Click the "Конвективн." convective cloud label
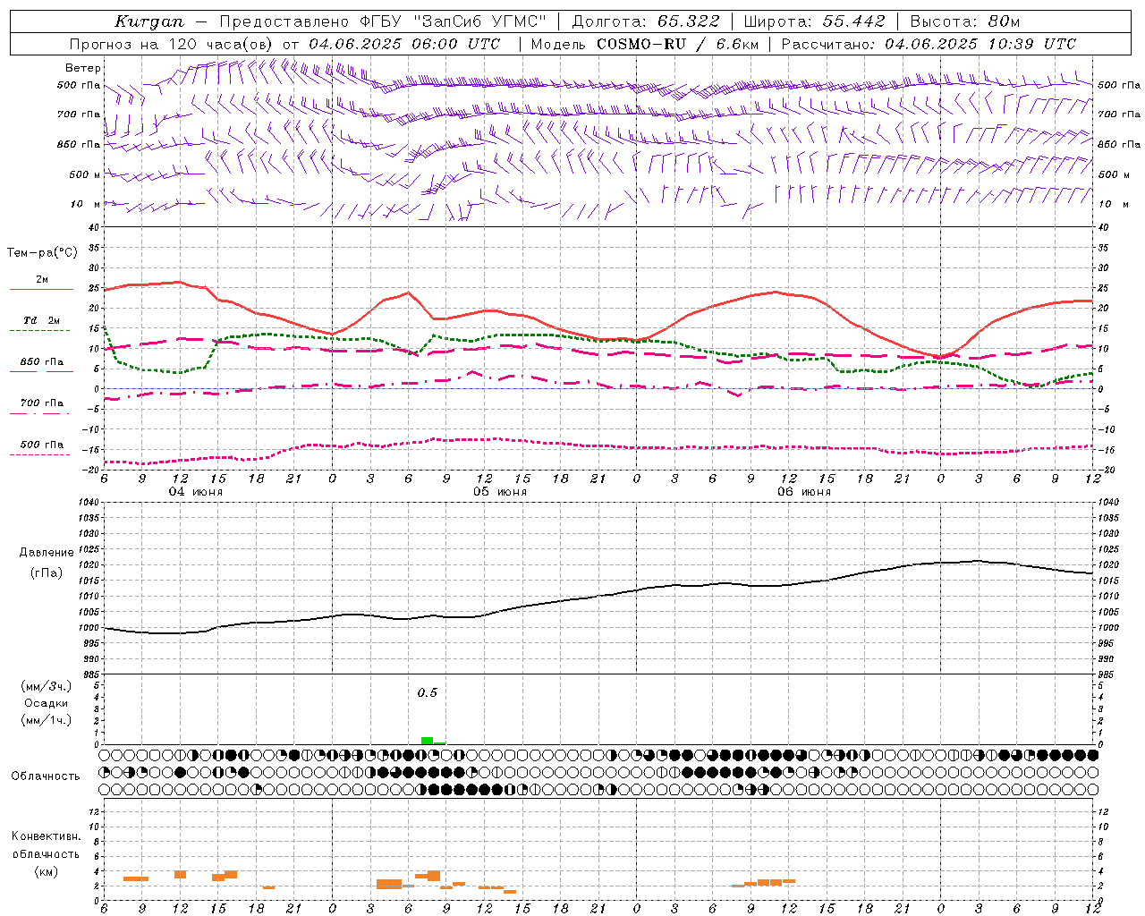Screen dimensions: 1145x916 tap(47, 836)
